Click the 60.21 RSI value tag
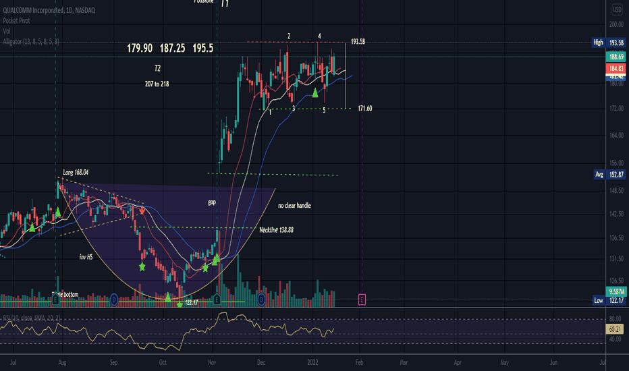The width and height of the screenshot is (629, 371). pyautogui.click(x=616, y=329)
